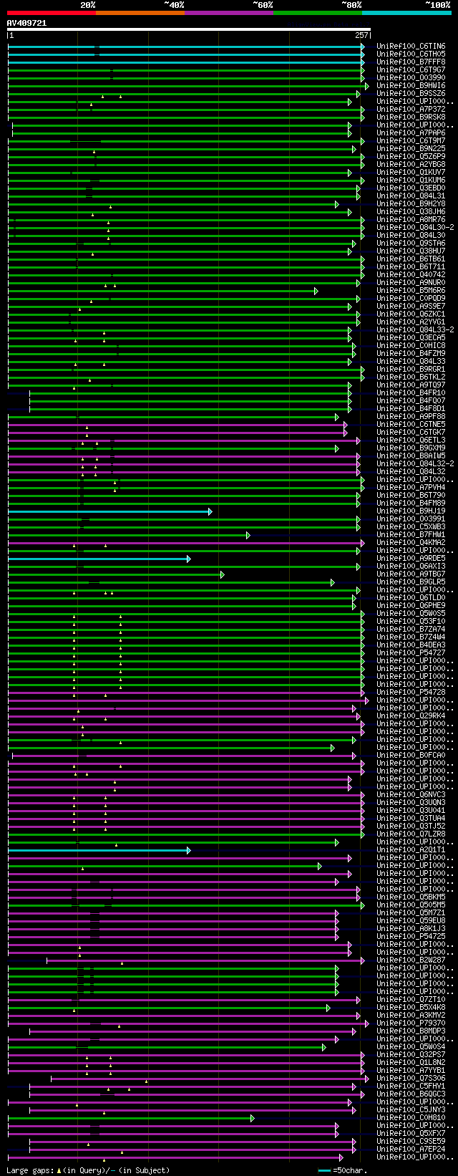This screenshot has height=1176, width=458.
Task: Open hit UniRef100_C6TH05
Action: click(411, 54)
